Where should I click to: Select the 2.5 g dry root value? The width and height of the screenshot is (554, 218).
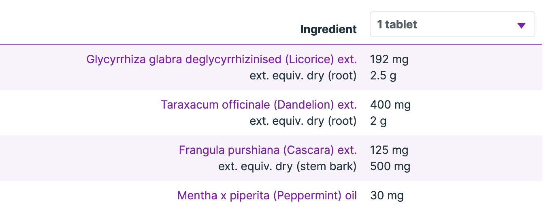[x=383, y=76]
